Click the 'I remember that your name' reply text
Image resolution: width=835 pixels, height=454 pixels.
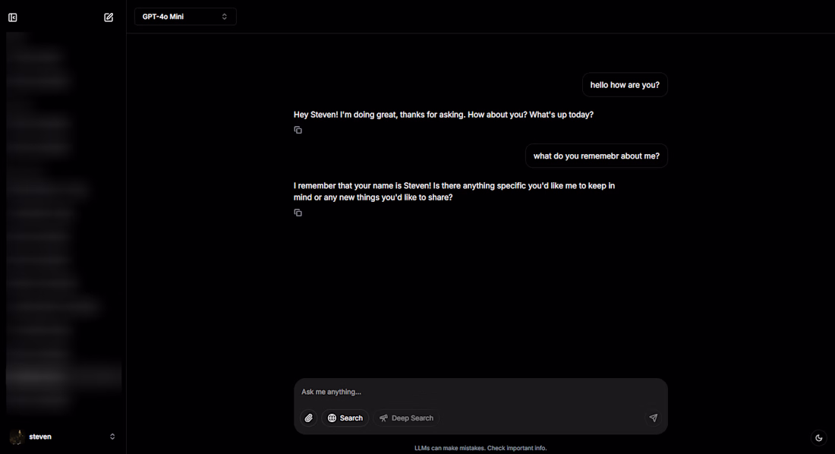pos(454,192)
